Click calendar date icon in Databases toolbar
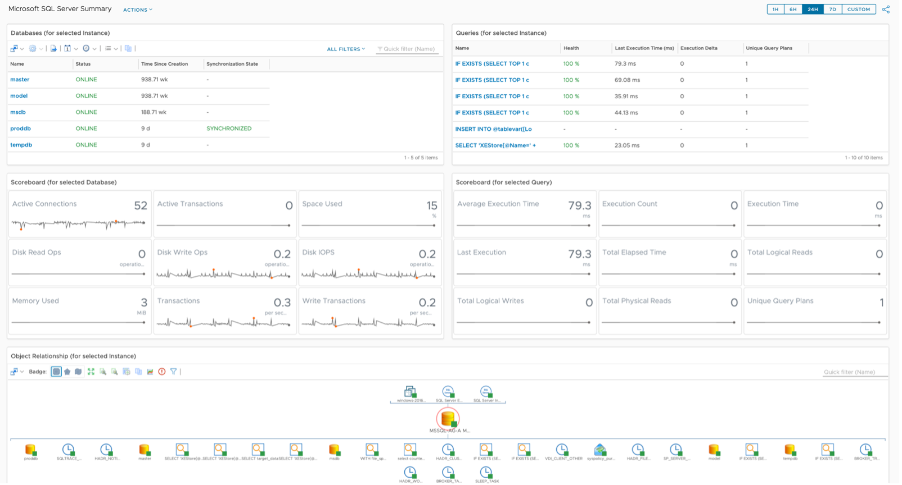This screenshot has width=902, height=485. pyautogui.click(x=67, y=49)
